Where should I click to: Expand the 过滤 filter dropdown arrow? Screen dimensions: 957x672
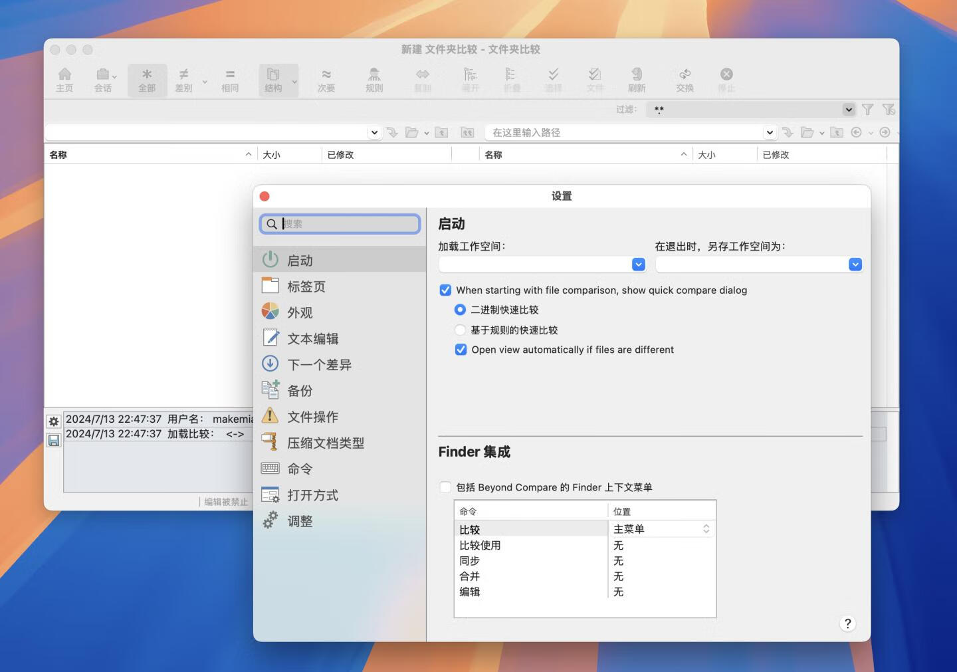tap(849, 110)
